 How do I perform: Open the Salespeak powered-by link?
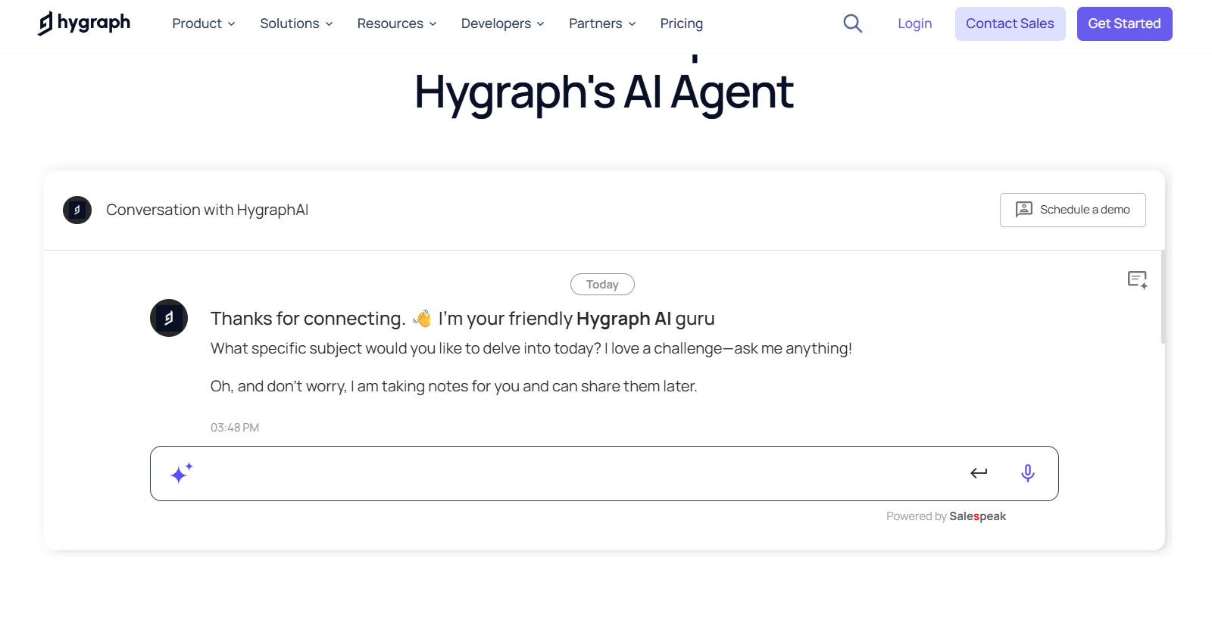pos(977,516)
